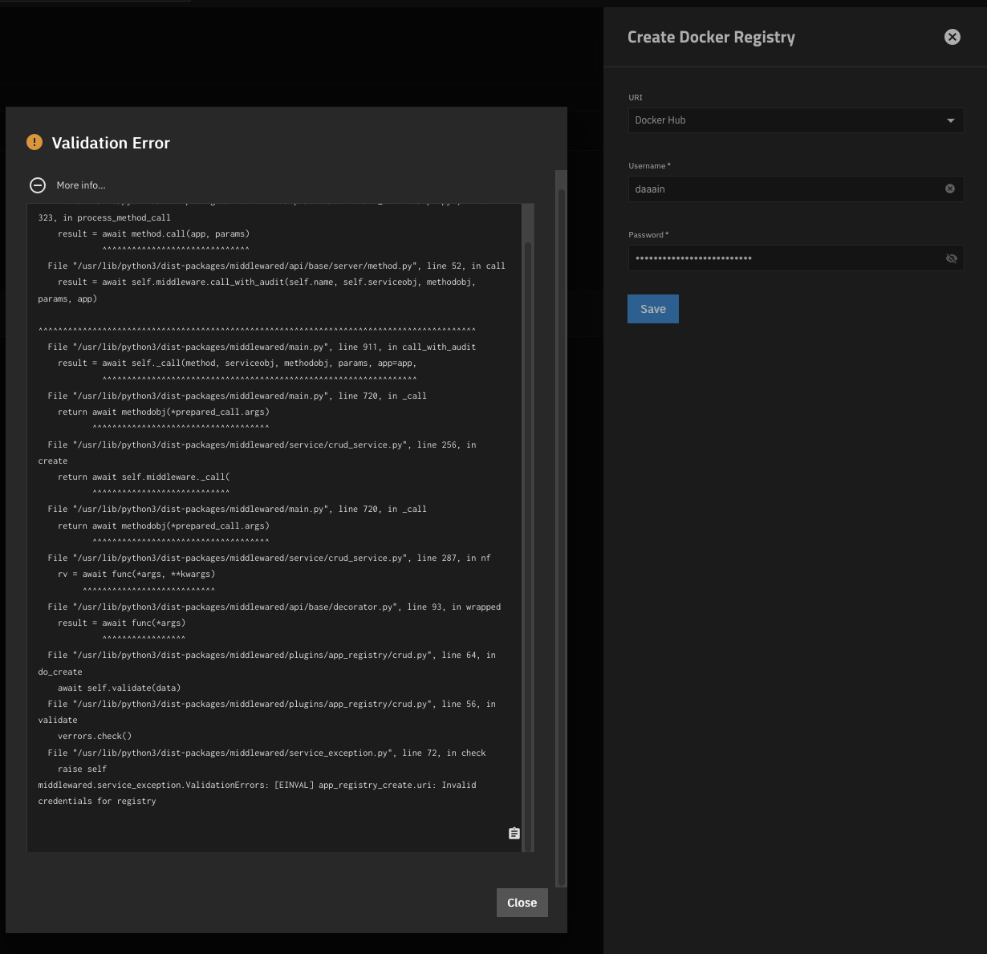
Task: Click the Validation Error dialog heading
Action: coord(111,143)
